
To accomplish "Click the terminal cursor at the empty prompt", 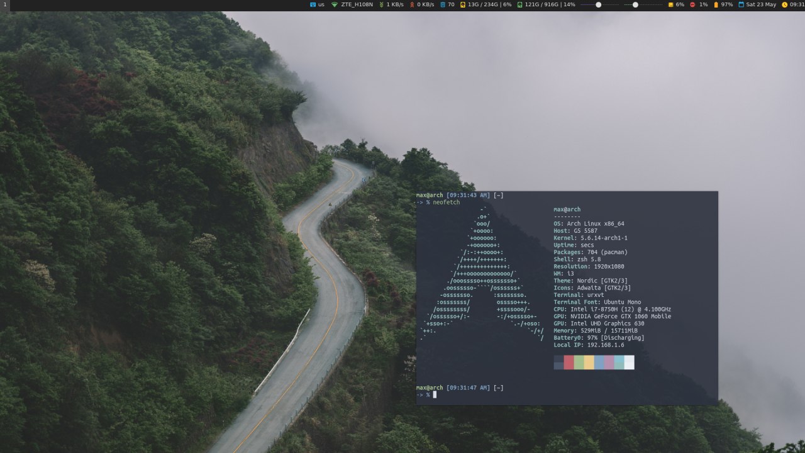I will tap(435, 394).
